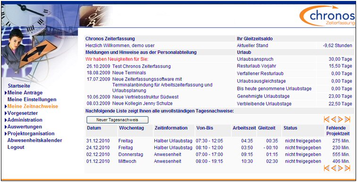Click Donnerstag in the 02.12.2010 row
Image resolution: width=357 pixels, height=182 pixels.
pyautogui.click(x=131, y=155)
